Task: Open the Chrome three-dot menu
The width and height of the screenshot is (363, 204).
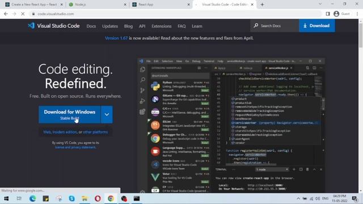Action: [357, 14]
